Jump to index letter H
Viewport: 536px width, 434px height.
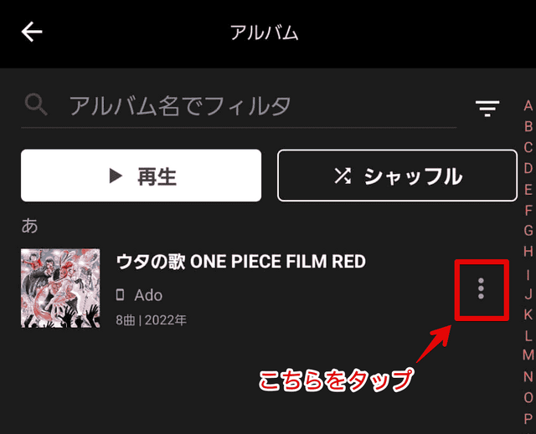[528, 251]
